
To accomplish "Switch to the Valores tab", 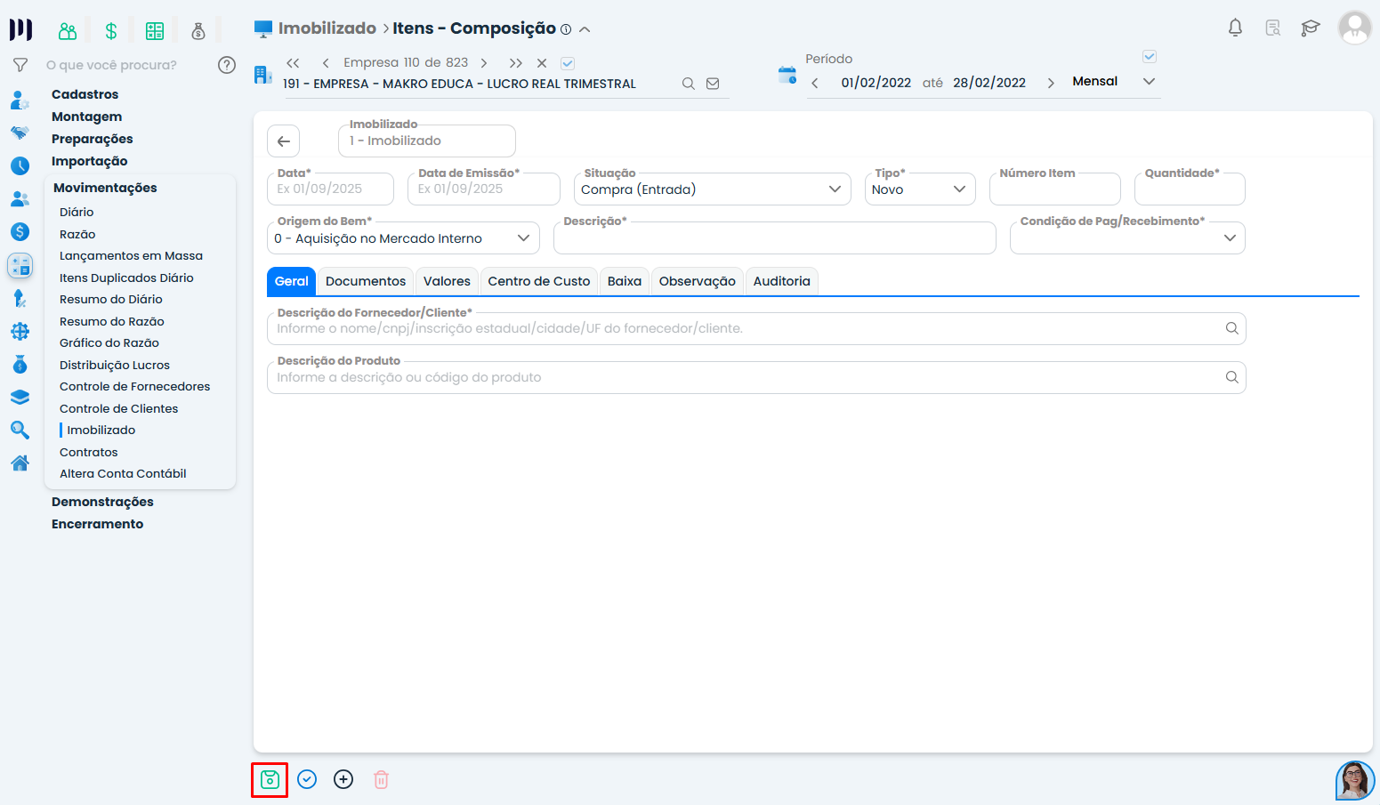I will (x=447, y=281).
